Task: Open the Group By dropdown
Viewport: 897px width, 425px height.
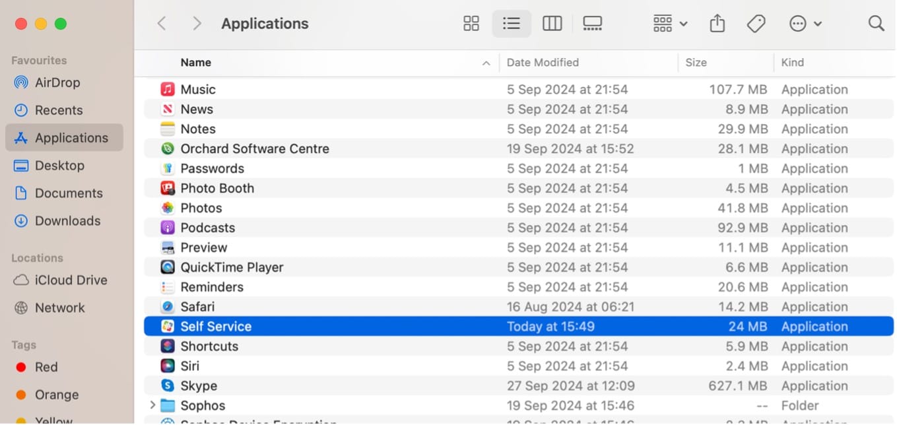Action: coord(670,24)
